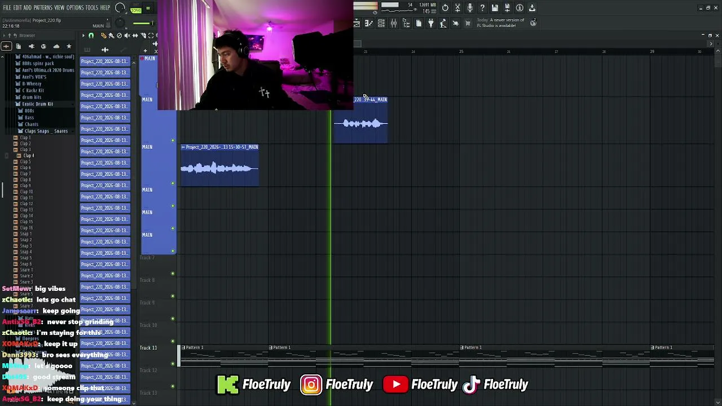Show the browser starred favorites tab
Screen dimensions: 722x406
tap(69, 46)
